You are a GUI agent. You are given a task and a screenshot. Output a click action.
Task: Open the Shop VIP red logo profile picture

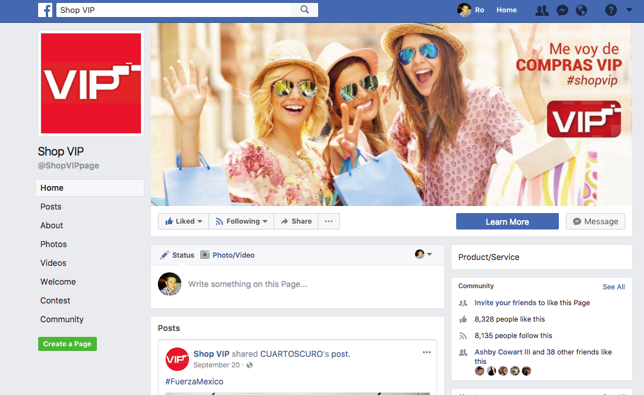click(x=91, y=83)
